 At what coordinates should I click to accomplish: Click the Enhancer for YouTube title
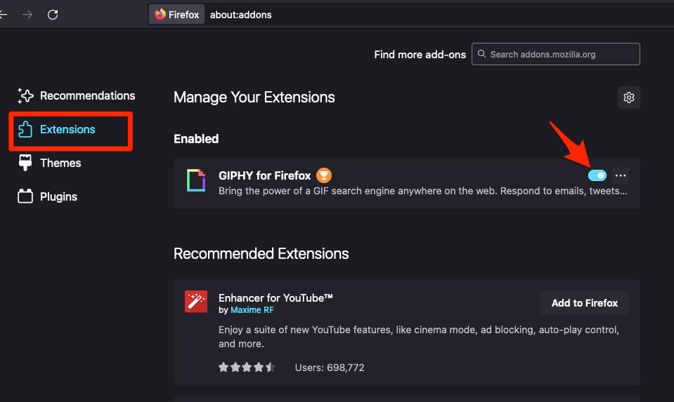pos(276,297)
